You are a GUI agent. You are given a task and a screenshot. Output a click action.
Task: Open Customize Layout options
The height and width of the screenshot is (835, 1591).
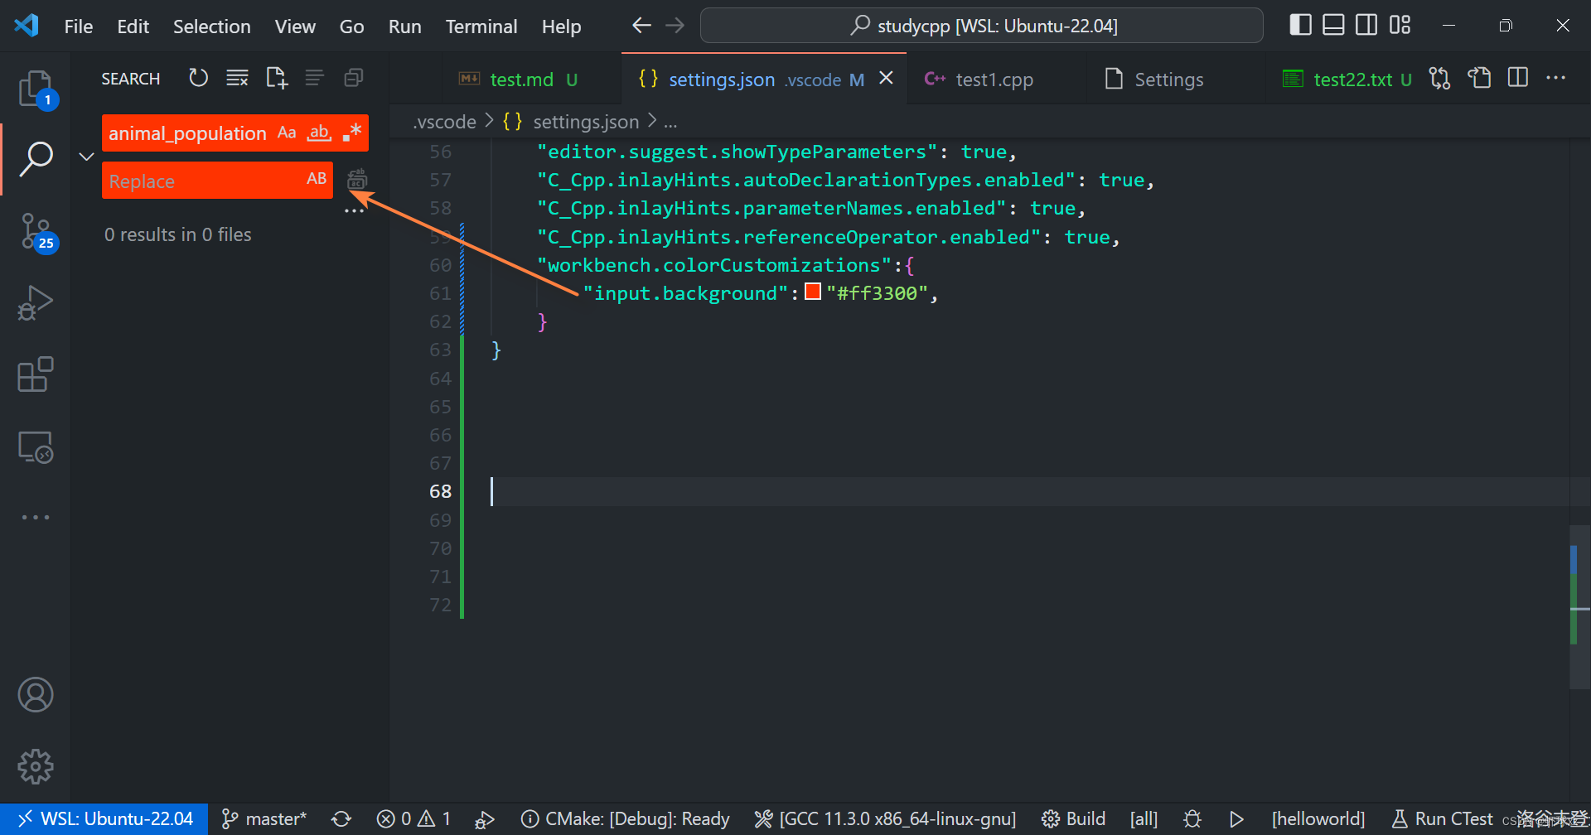(x=1400, y=25)
